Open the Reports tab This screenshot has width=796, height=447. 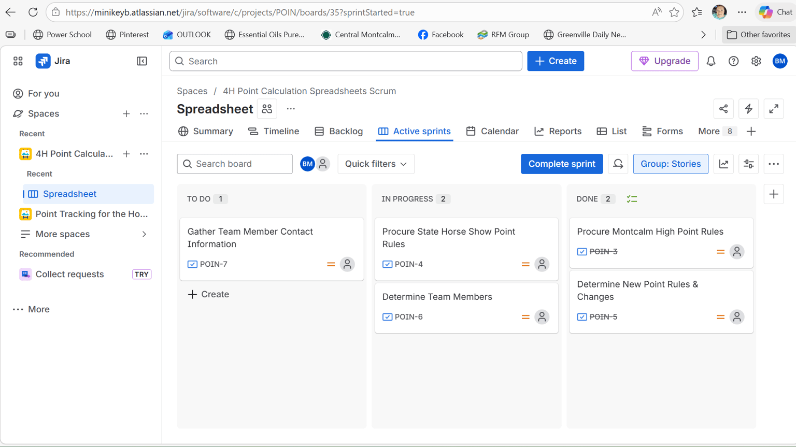click(558, 131)
